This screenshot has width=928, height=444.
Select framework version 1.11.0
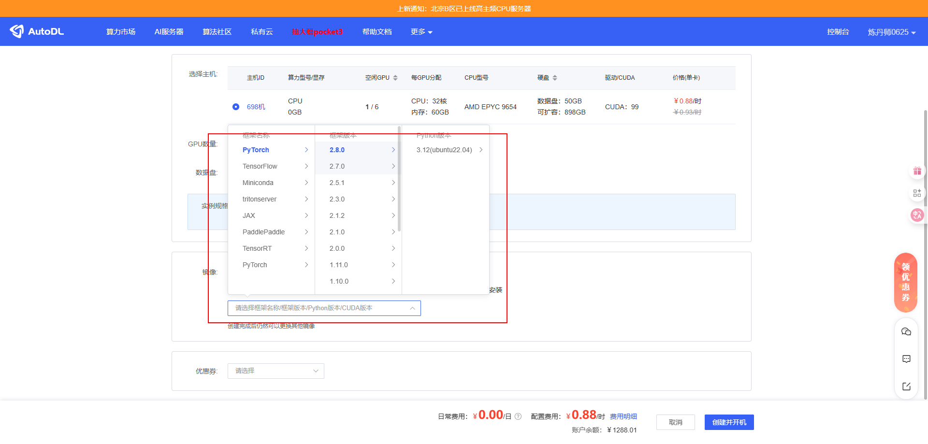pos(358,265)
